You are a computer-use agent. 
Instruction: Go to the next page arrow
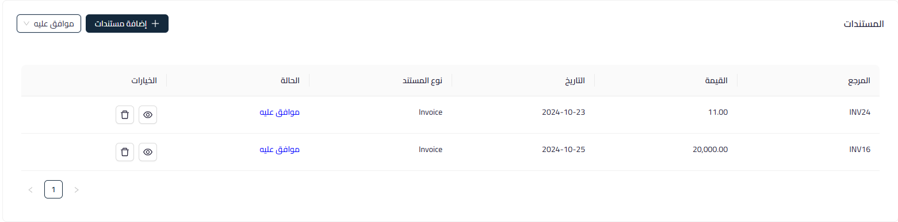[77, 189]
